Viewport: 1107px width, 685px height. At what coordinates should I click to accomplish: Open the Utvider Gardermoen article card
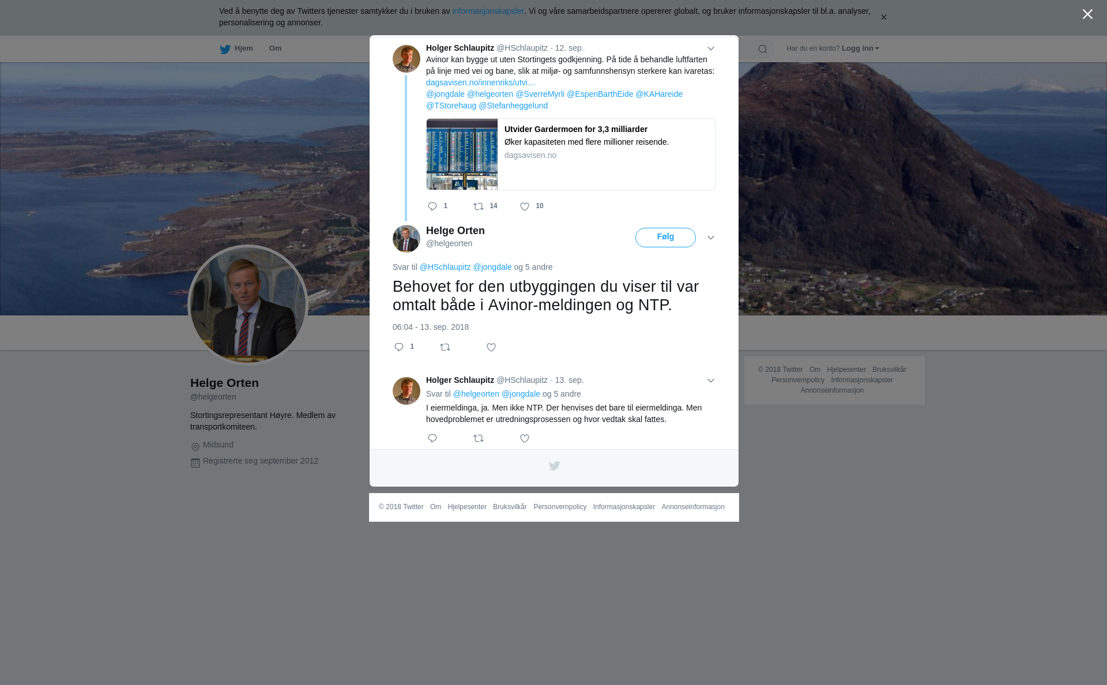pyautogui.click(x=571, y=155)
